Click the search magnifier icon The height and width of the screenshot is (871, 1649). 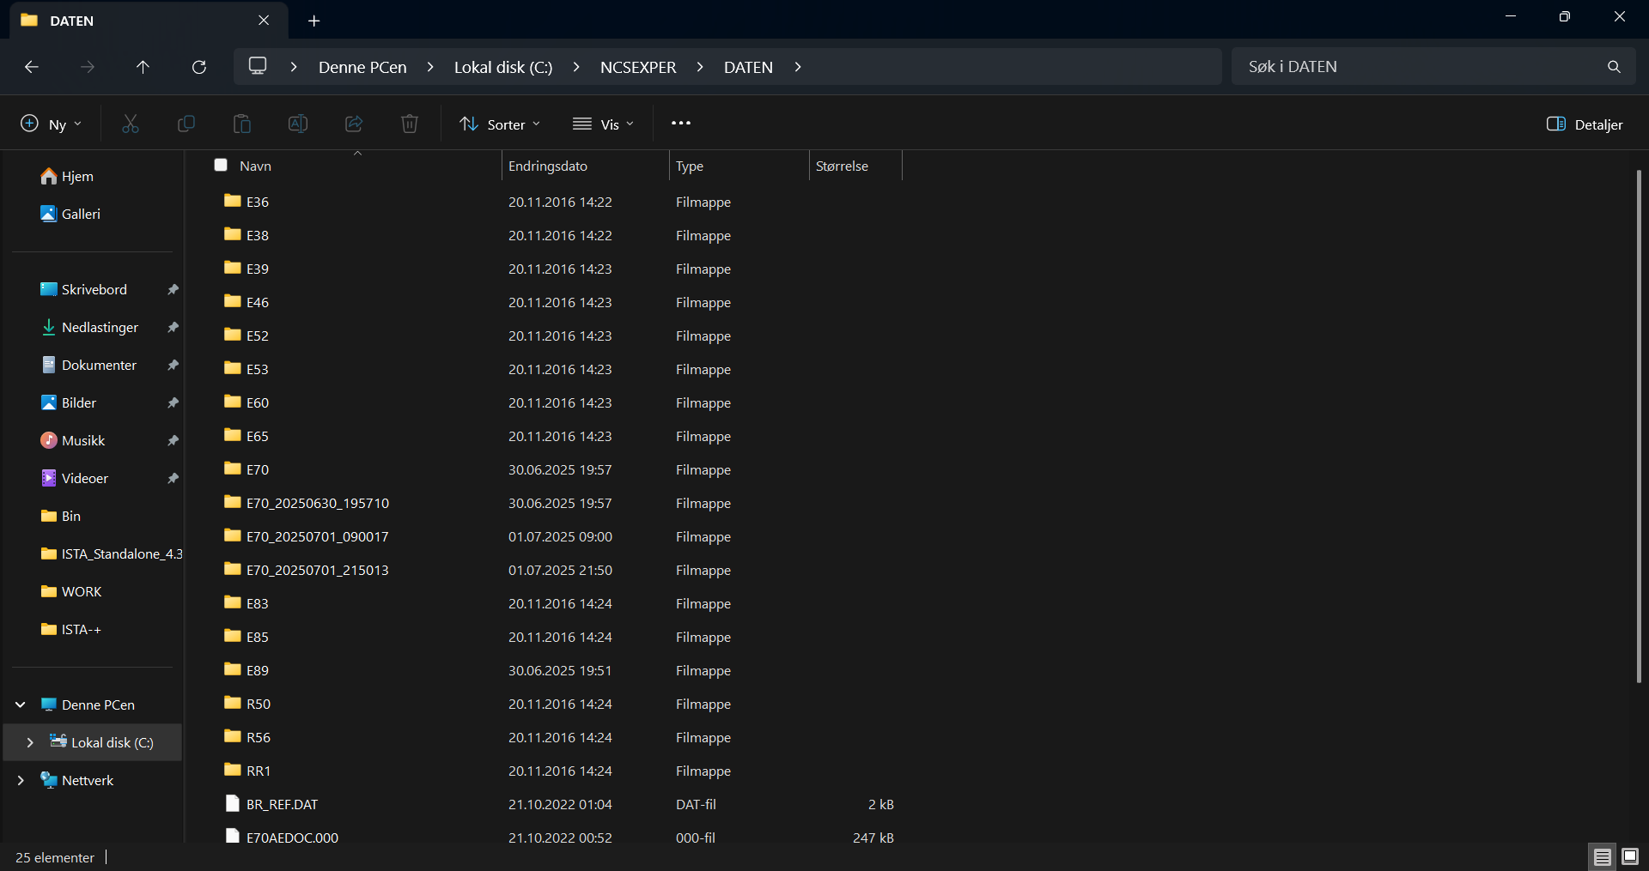(1614, 67)
